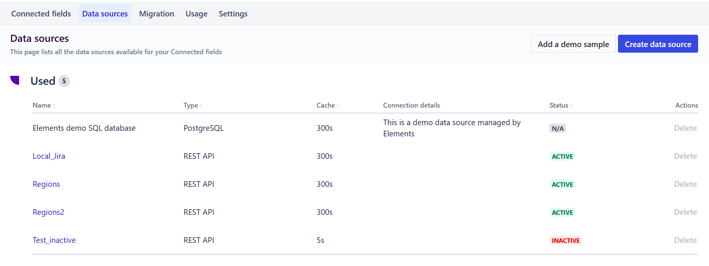
Task: Delete Elements demo SQL database row
Action: (x=685, y=128)
